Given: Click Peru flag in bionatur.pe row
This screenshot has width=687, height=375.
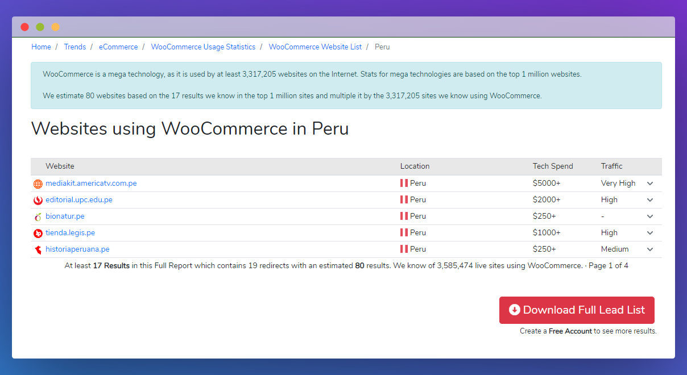Looking at the screenshot, I should 404,216.
